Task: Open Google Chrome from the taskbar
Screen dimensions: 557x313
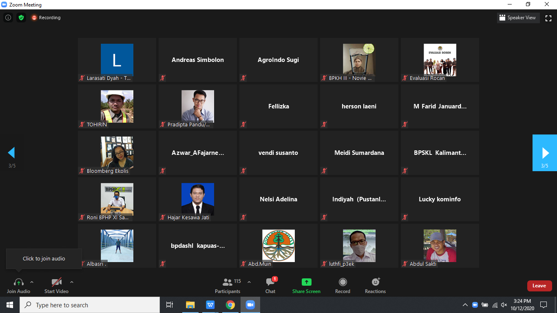Action: pos(230,305)
